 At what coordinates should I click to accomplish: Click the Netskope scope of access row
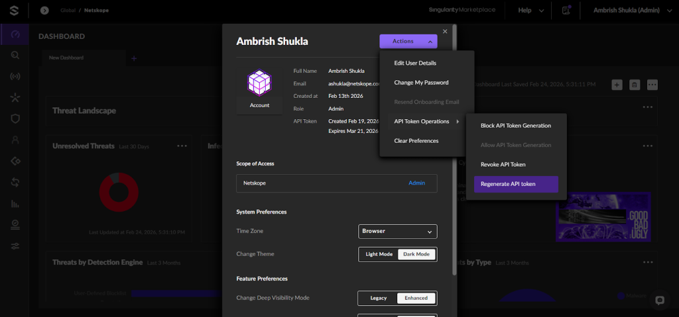pyautogui.click(x=337, y=183)
